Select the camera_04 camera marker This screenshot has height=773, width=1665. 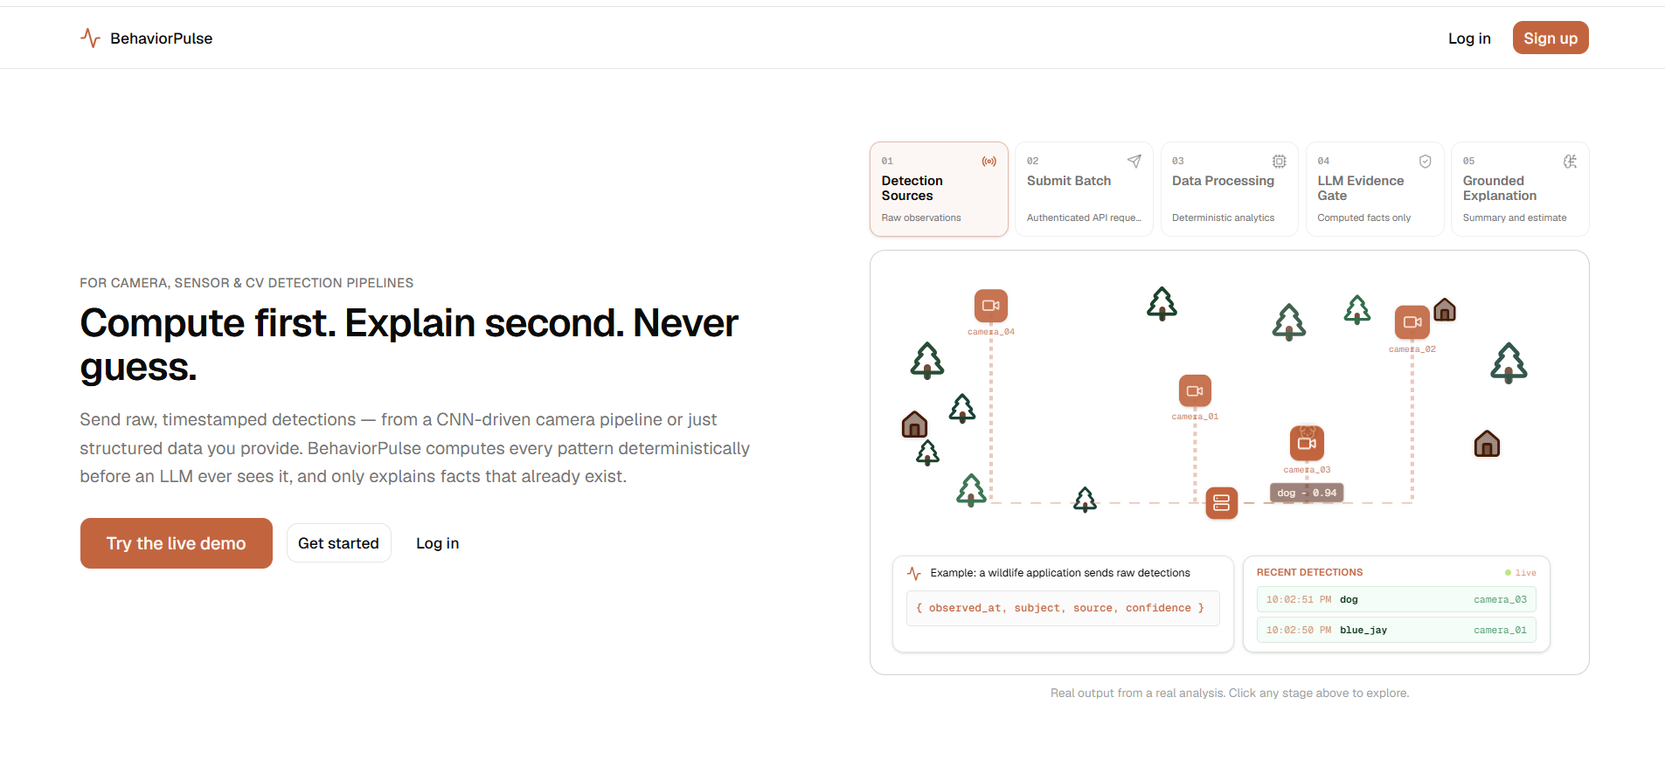[x=990, y=306]
